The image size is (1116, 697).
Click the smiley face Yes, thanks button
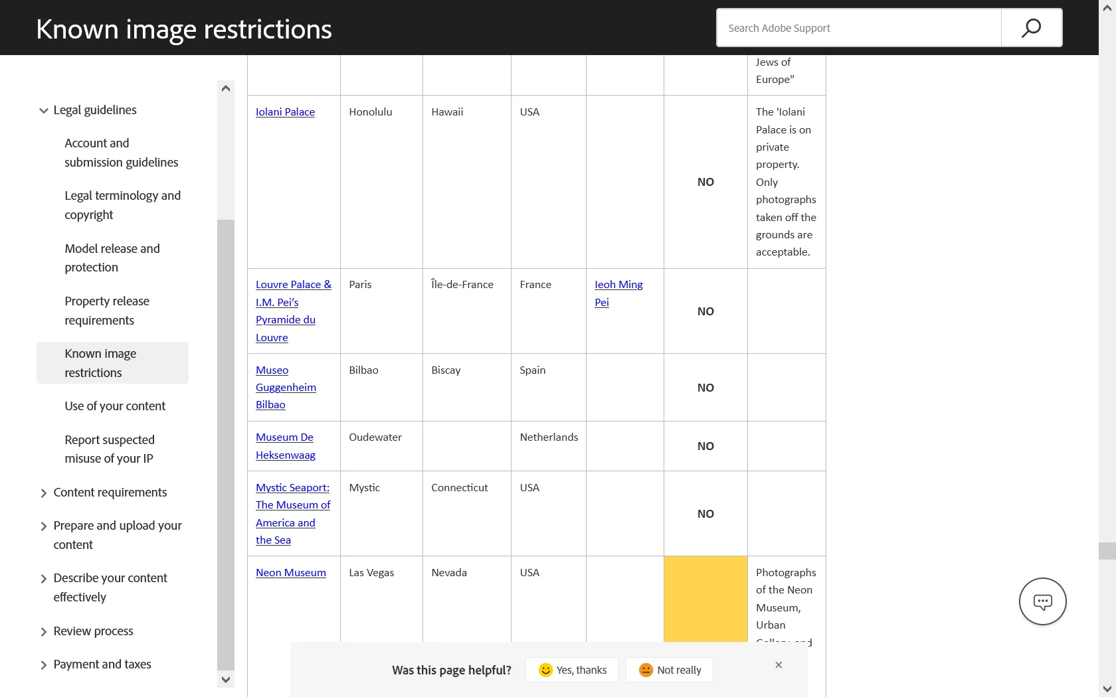572,670
